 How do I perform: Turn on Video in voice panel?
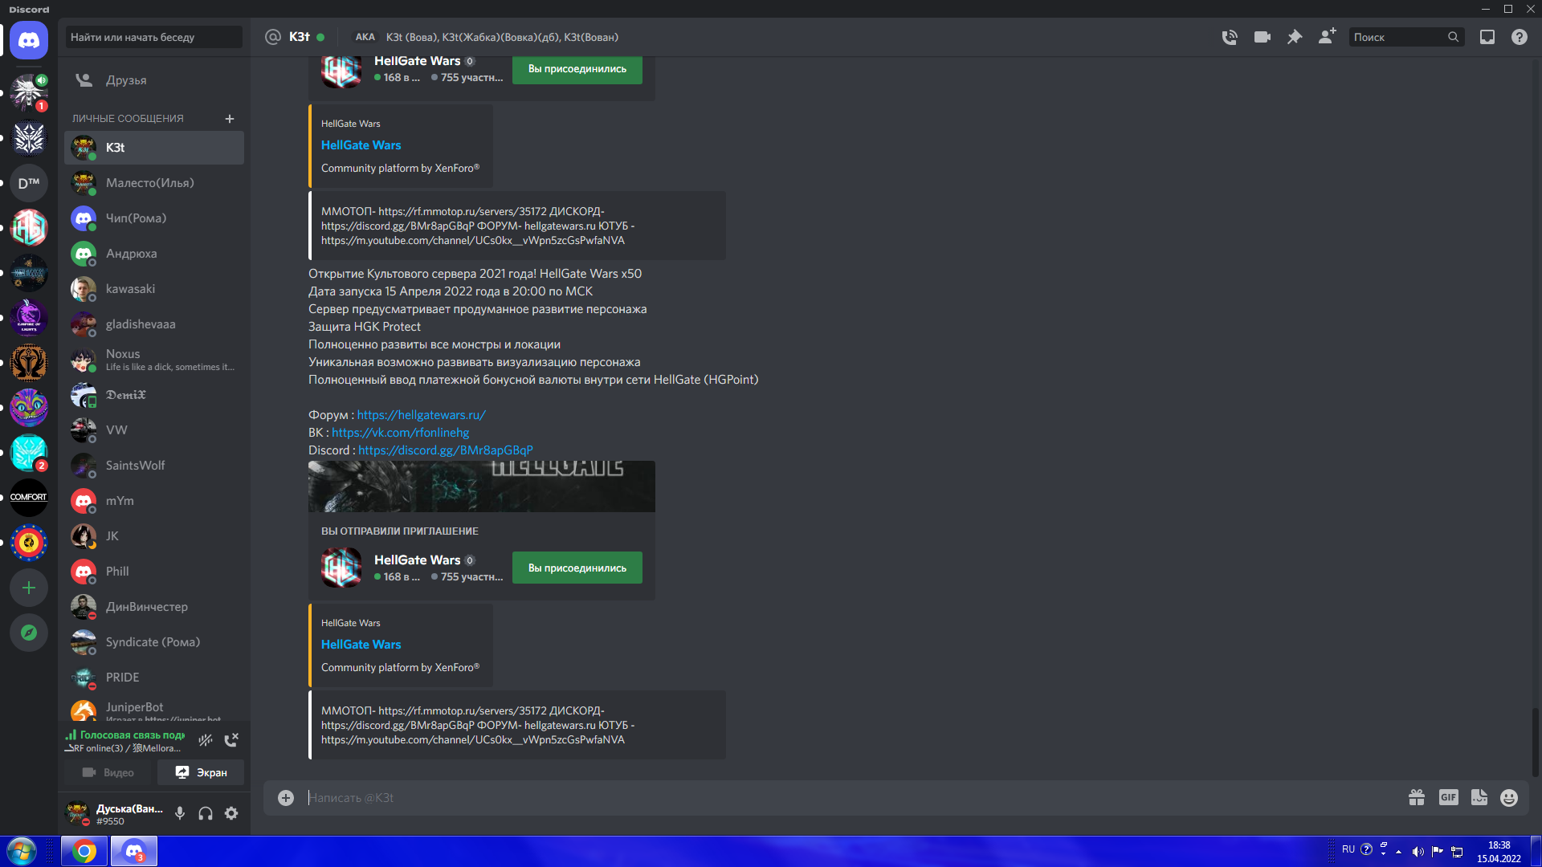(108, 772)
